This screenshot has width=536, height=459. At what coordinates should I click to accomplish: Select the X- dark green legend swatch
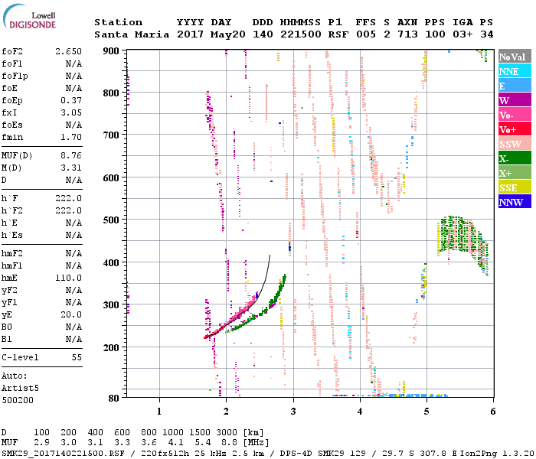tap(515, 158)
